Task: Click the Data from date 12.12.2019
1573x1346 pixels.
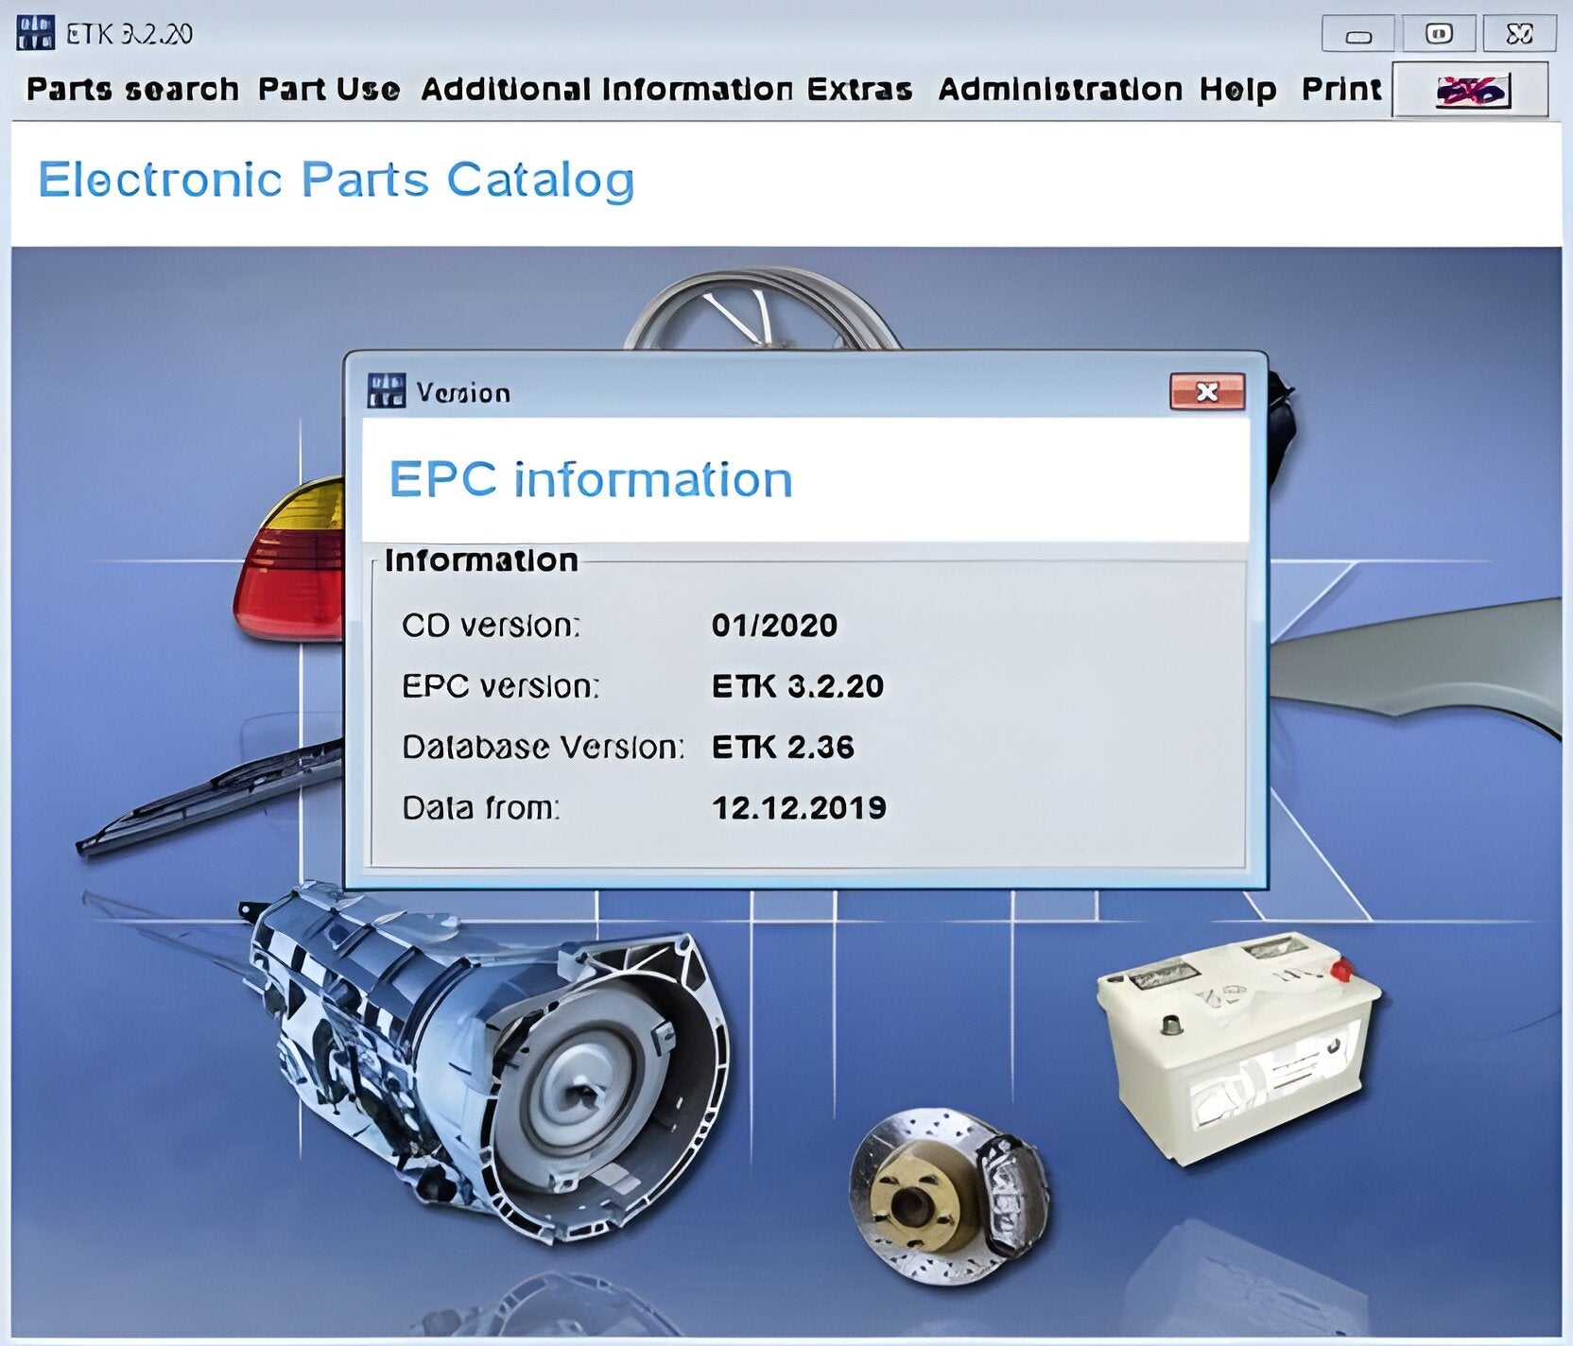Action: point(799,808)
